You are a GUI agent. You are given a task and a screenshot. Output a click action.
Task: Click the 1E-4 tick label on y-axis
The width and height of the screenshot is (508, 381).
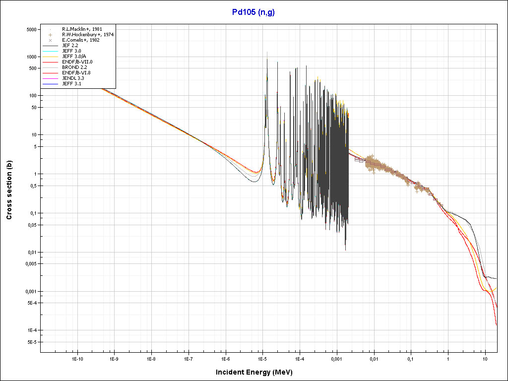click(x=31, y=330)
